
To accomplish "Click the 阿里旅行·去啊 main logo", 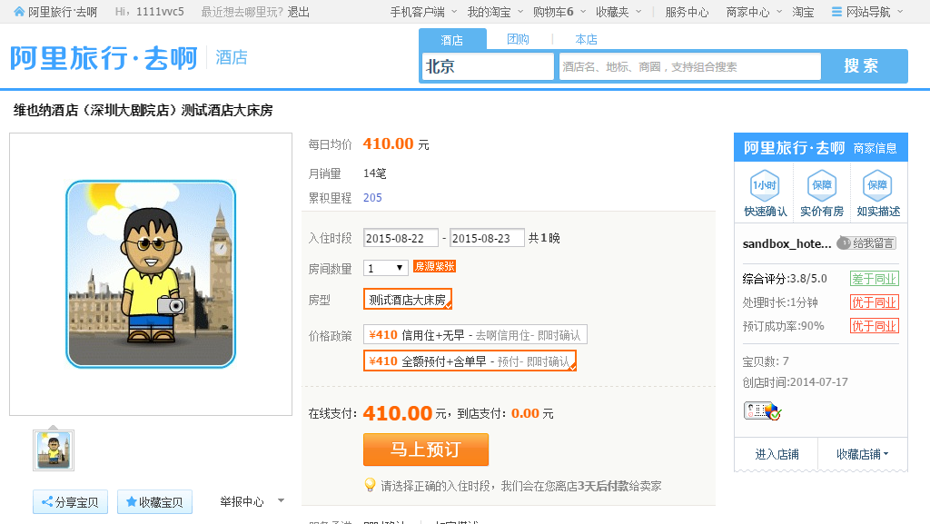I will click(104, 58).
